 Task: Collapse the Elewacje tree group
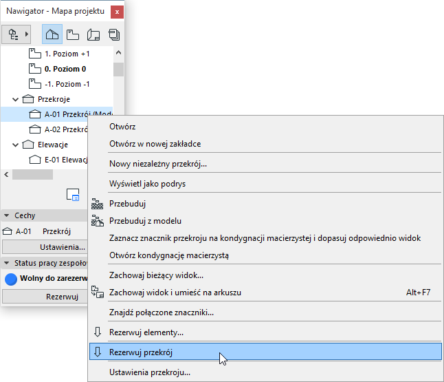[x=15, y=145]
